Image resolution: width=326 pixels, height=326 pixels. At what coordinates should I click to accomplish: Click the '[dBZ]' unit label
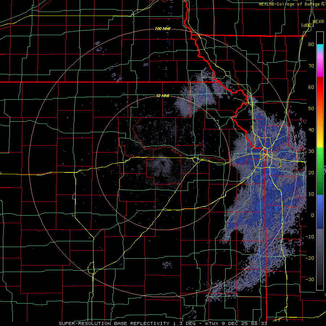tap(308, 25)
